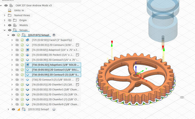Screen dimensions: 195x119
Task: Collapse the Setups folder
Action: (4, 30)
